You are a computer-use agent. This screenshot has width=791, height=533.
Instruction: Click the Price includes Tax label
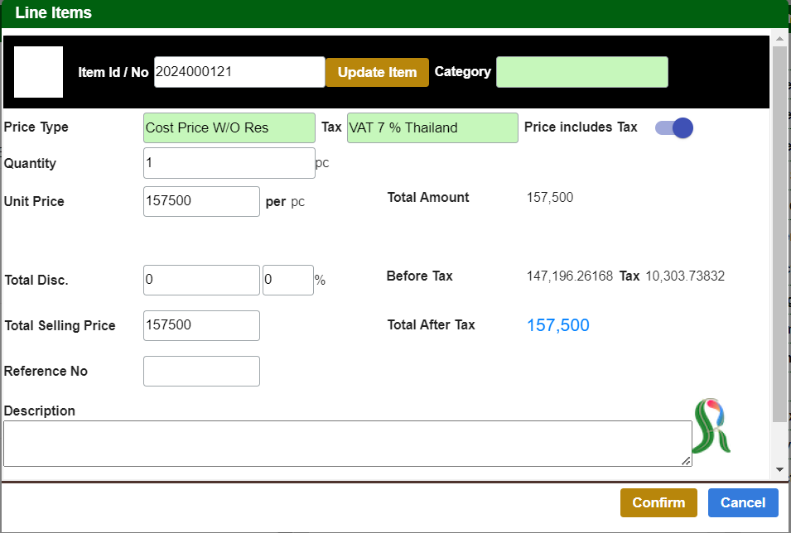[x=581, y=127]
